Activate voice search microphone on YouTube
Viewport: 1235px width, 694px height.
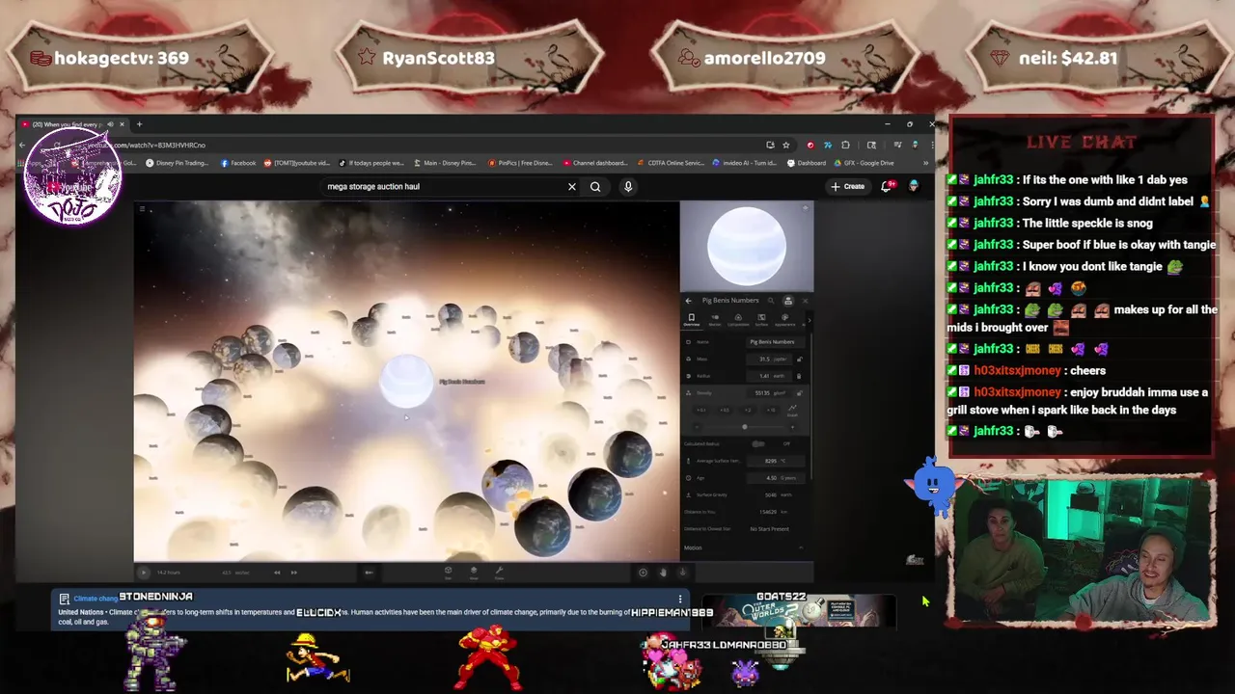(x=628, y=187)
